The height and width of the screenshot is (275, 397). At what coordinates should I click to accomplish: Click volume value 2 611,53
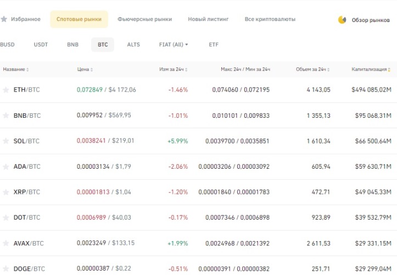point(318,243)
